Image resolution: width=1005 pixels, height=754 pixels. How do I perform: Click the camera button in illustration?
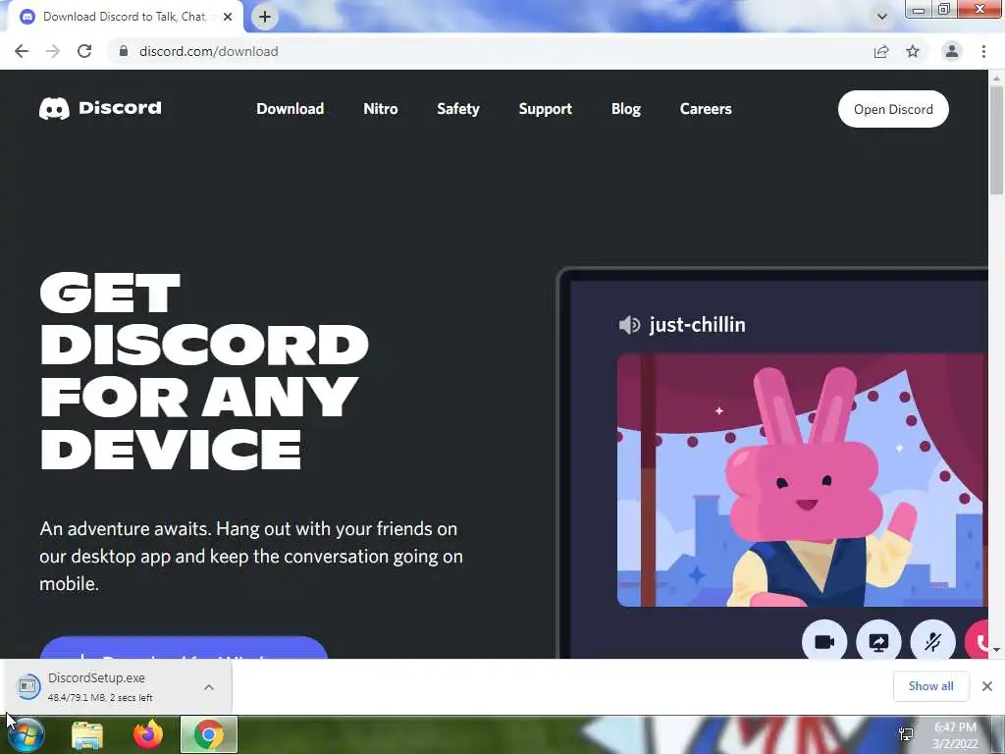coord(824,642)
